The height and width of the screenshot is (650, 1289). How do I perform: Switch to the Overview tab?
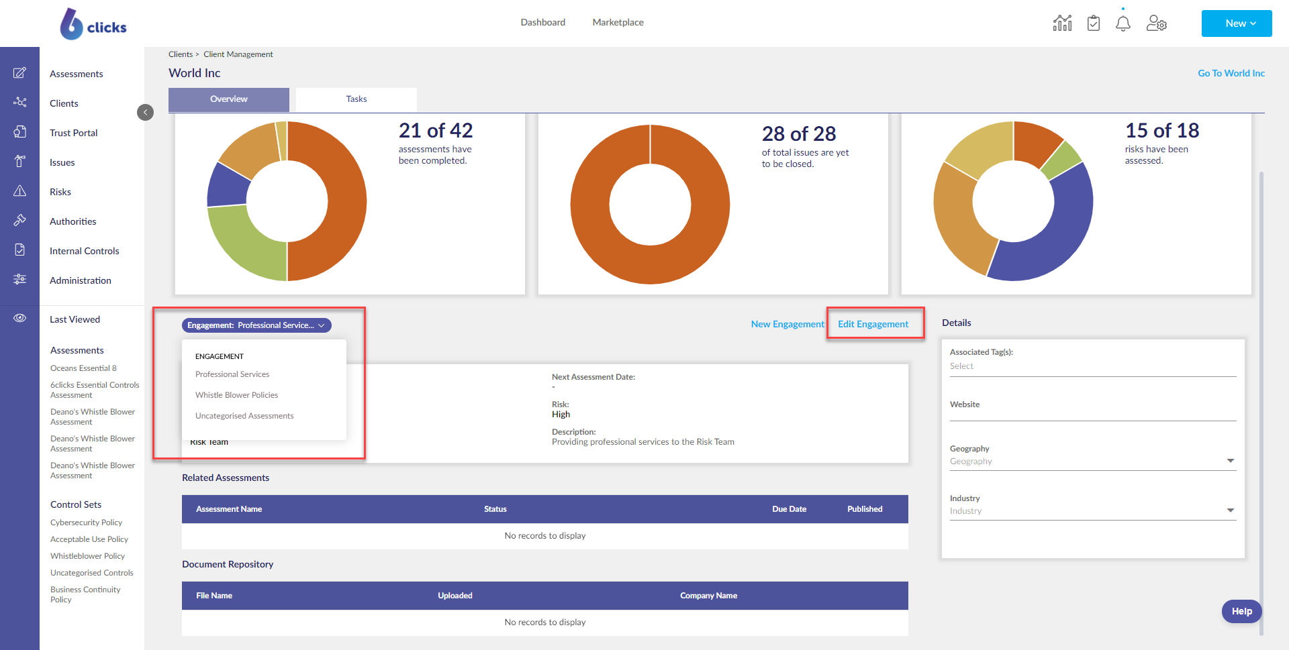pyautogui.click(x=229, y=99)
